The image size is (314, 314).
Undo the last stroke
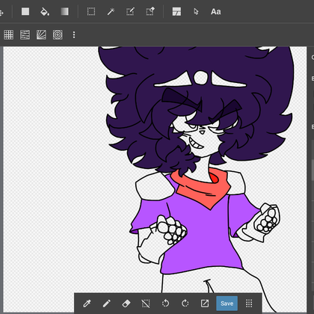point(165,304)
